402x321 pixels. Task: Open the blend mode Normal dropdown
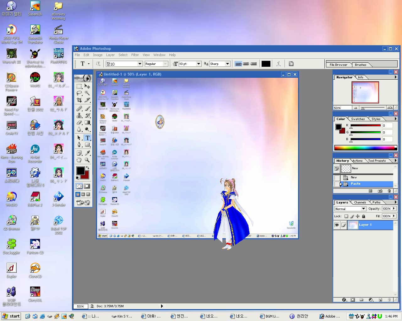click(363, 209)
